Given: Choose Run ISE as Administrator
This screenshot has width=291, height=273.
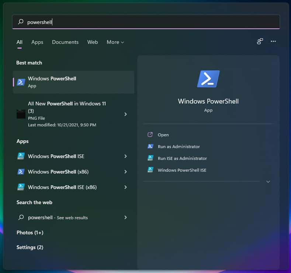Looking at the screenshot, I should (182, 158).
